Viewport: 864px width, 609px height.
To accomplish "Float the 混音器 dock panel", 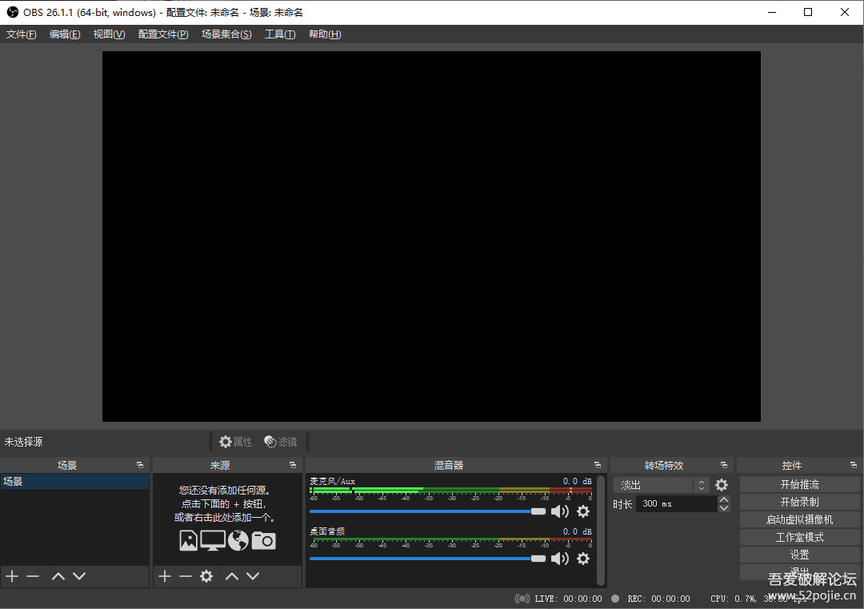I will (598, 465).
